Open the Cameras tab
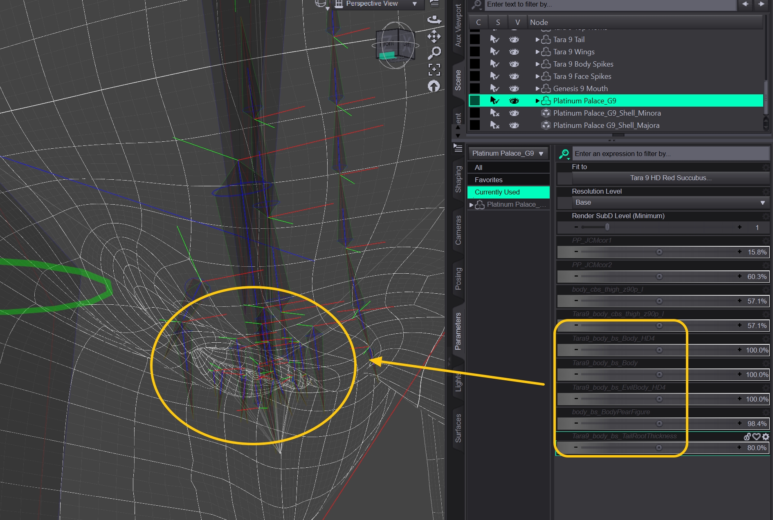773x520 pixels. [458, 230]
